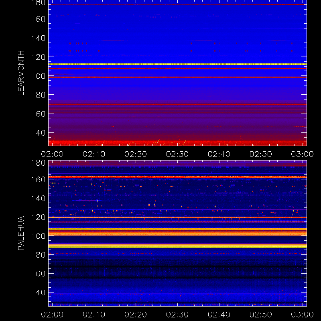Pick the 120 tick label on PALEHUA plot
This screenshot has width=321, height=321.
[38, 217]
